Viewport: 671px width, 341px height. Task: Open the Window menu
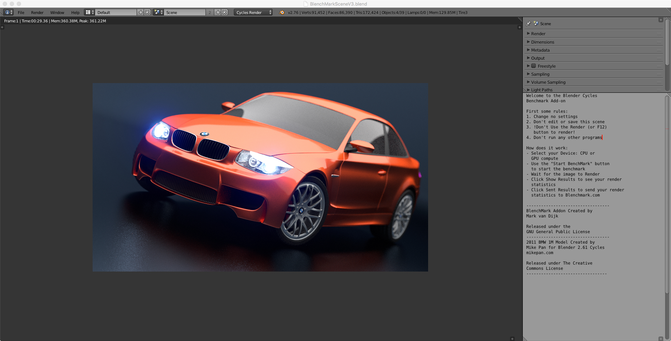57,13
